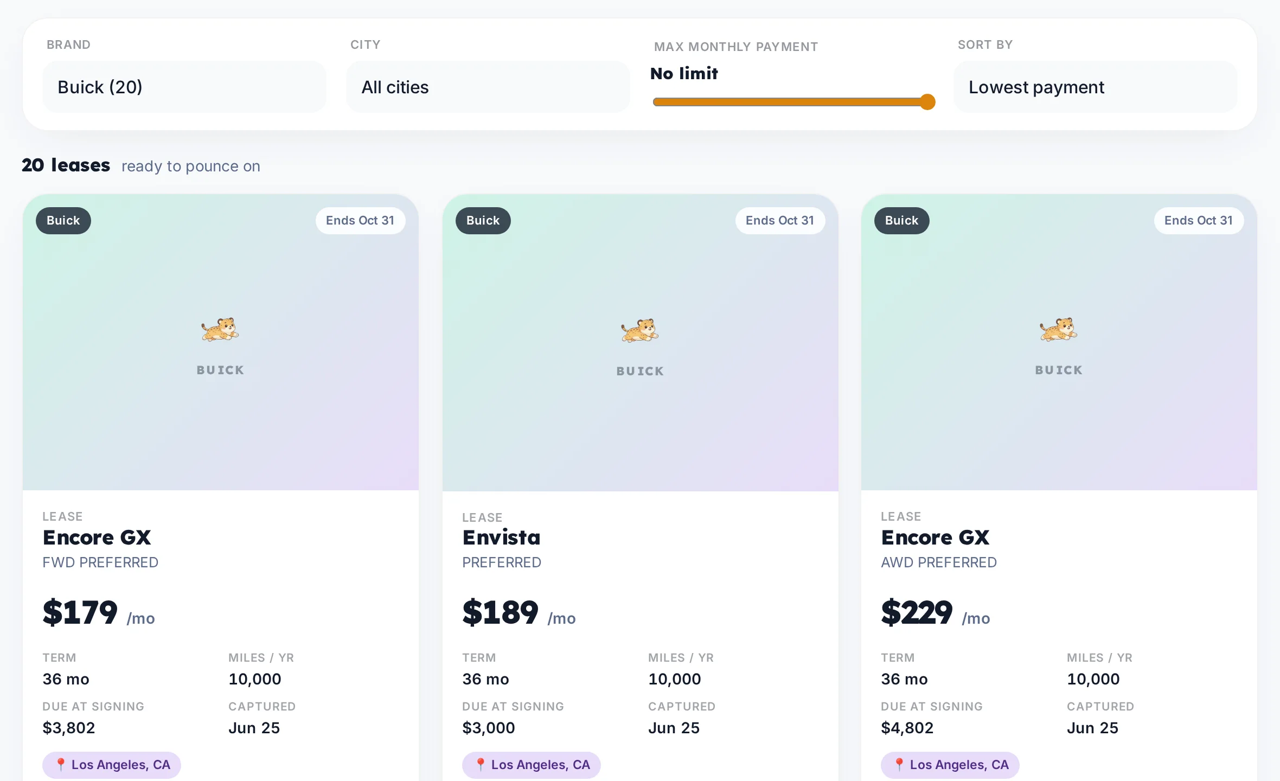This screenshot has width=1280, height=781.
Task: Click the map pin icon on the $179 lease card
Action: (61, 765)
